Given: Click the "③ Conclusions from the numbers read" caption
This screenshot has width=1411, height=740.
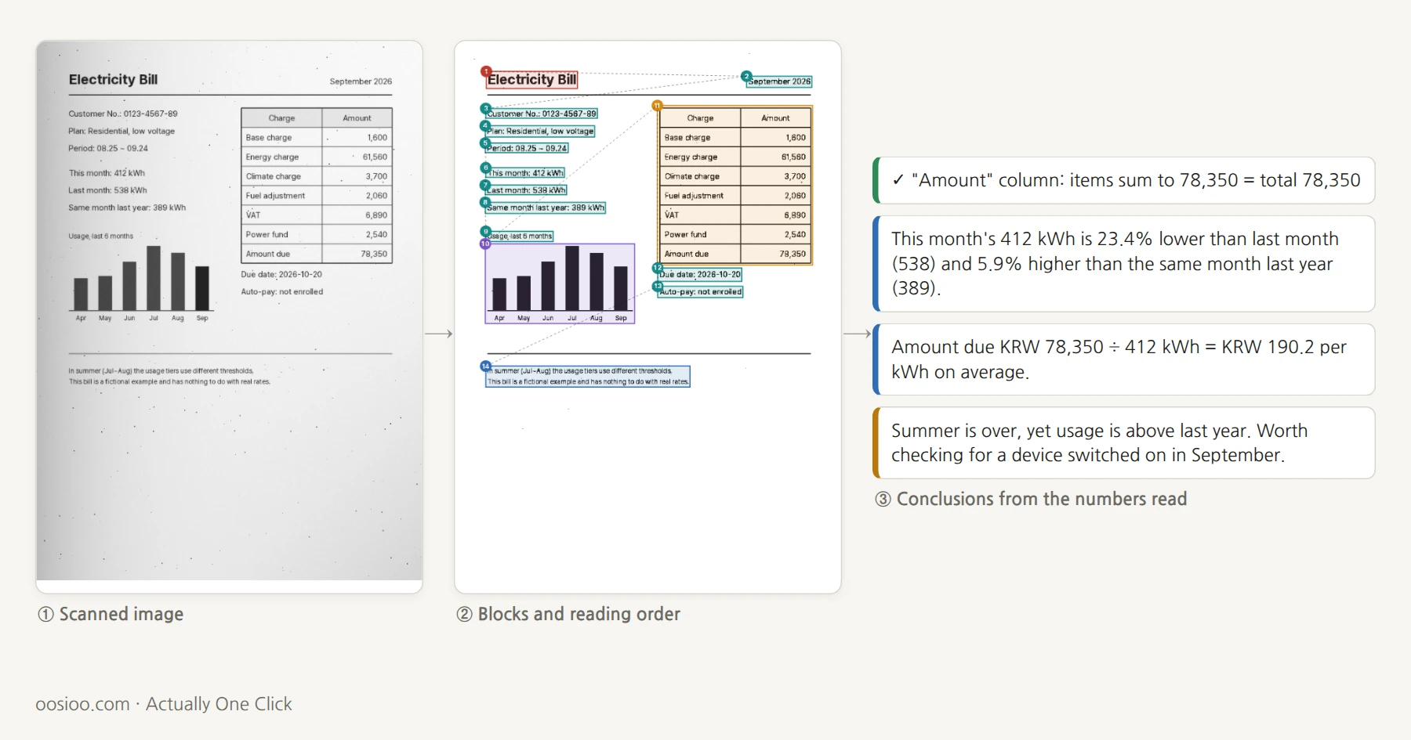Looking at the screenshot, I should point(1031,499).
